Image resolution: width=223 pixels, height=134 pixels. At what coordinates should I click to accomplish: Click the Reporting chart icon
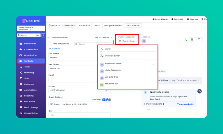click(21, 96)
